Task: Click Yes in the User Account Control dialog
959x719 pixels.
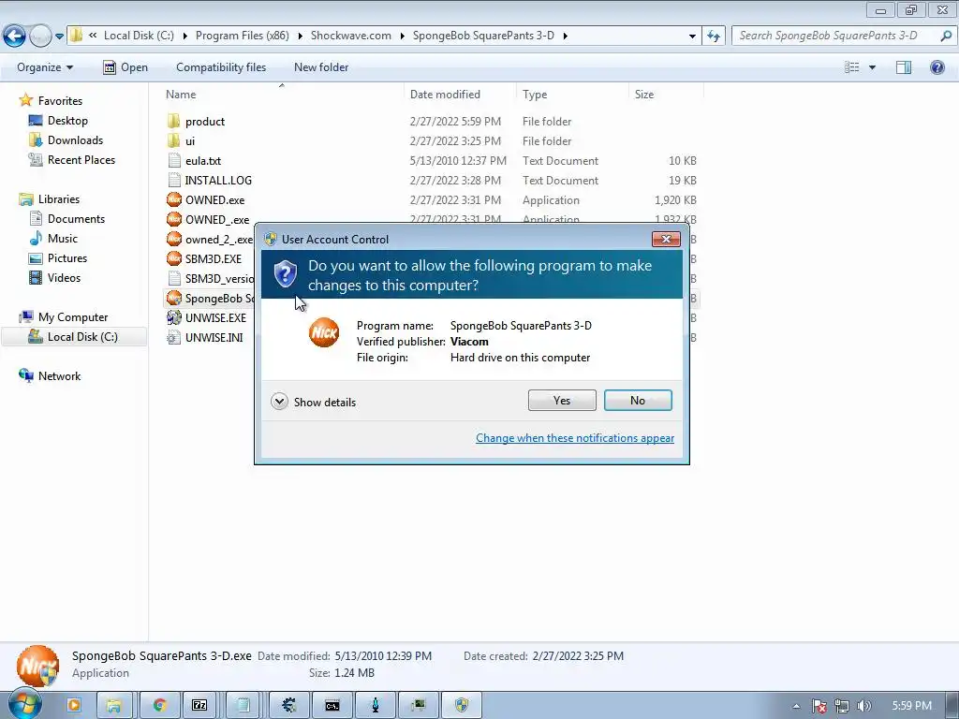Action: pos(562,401)
